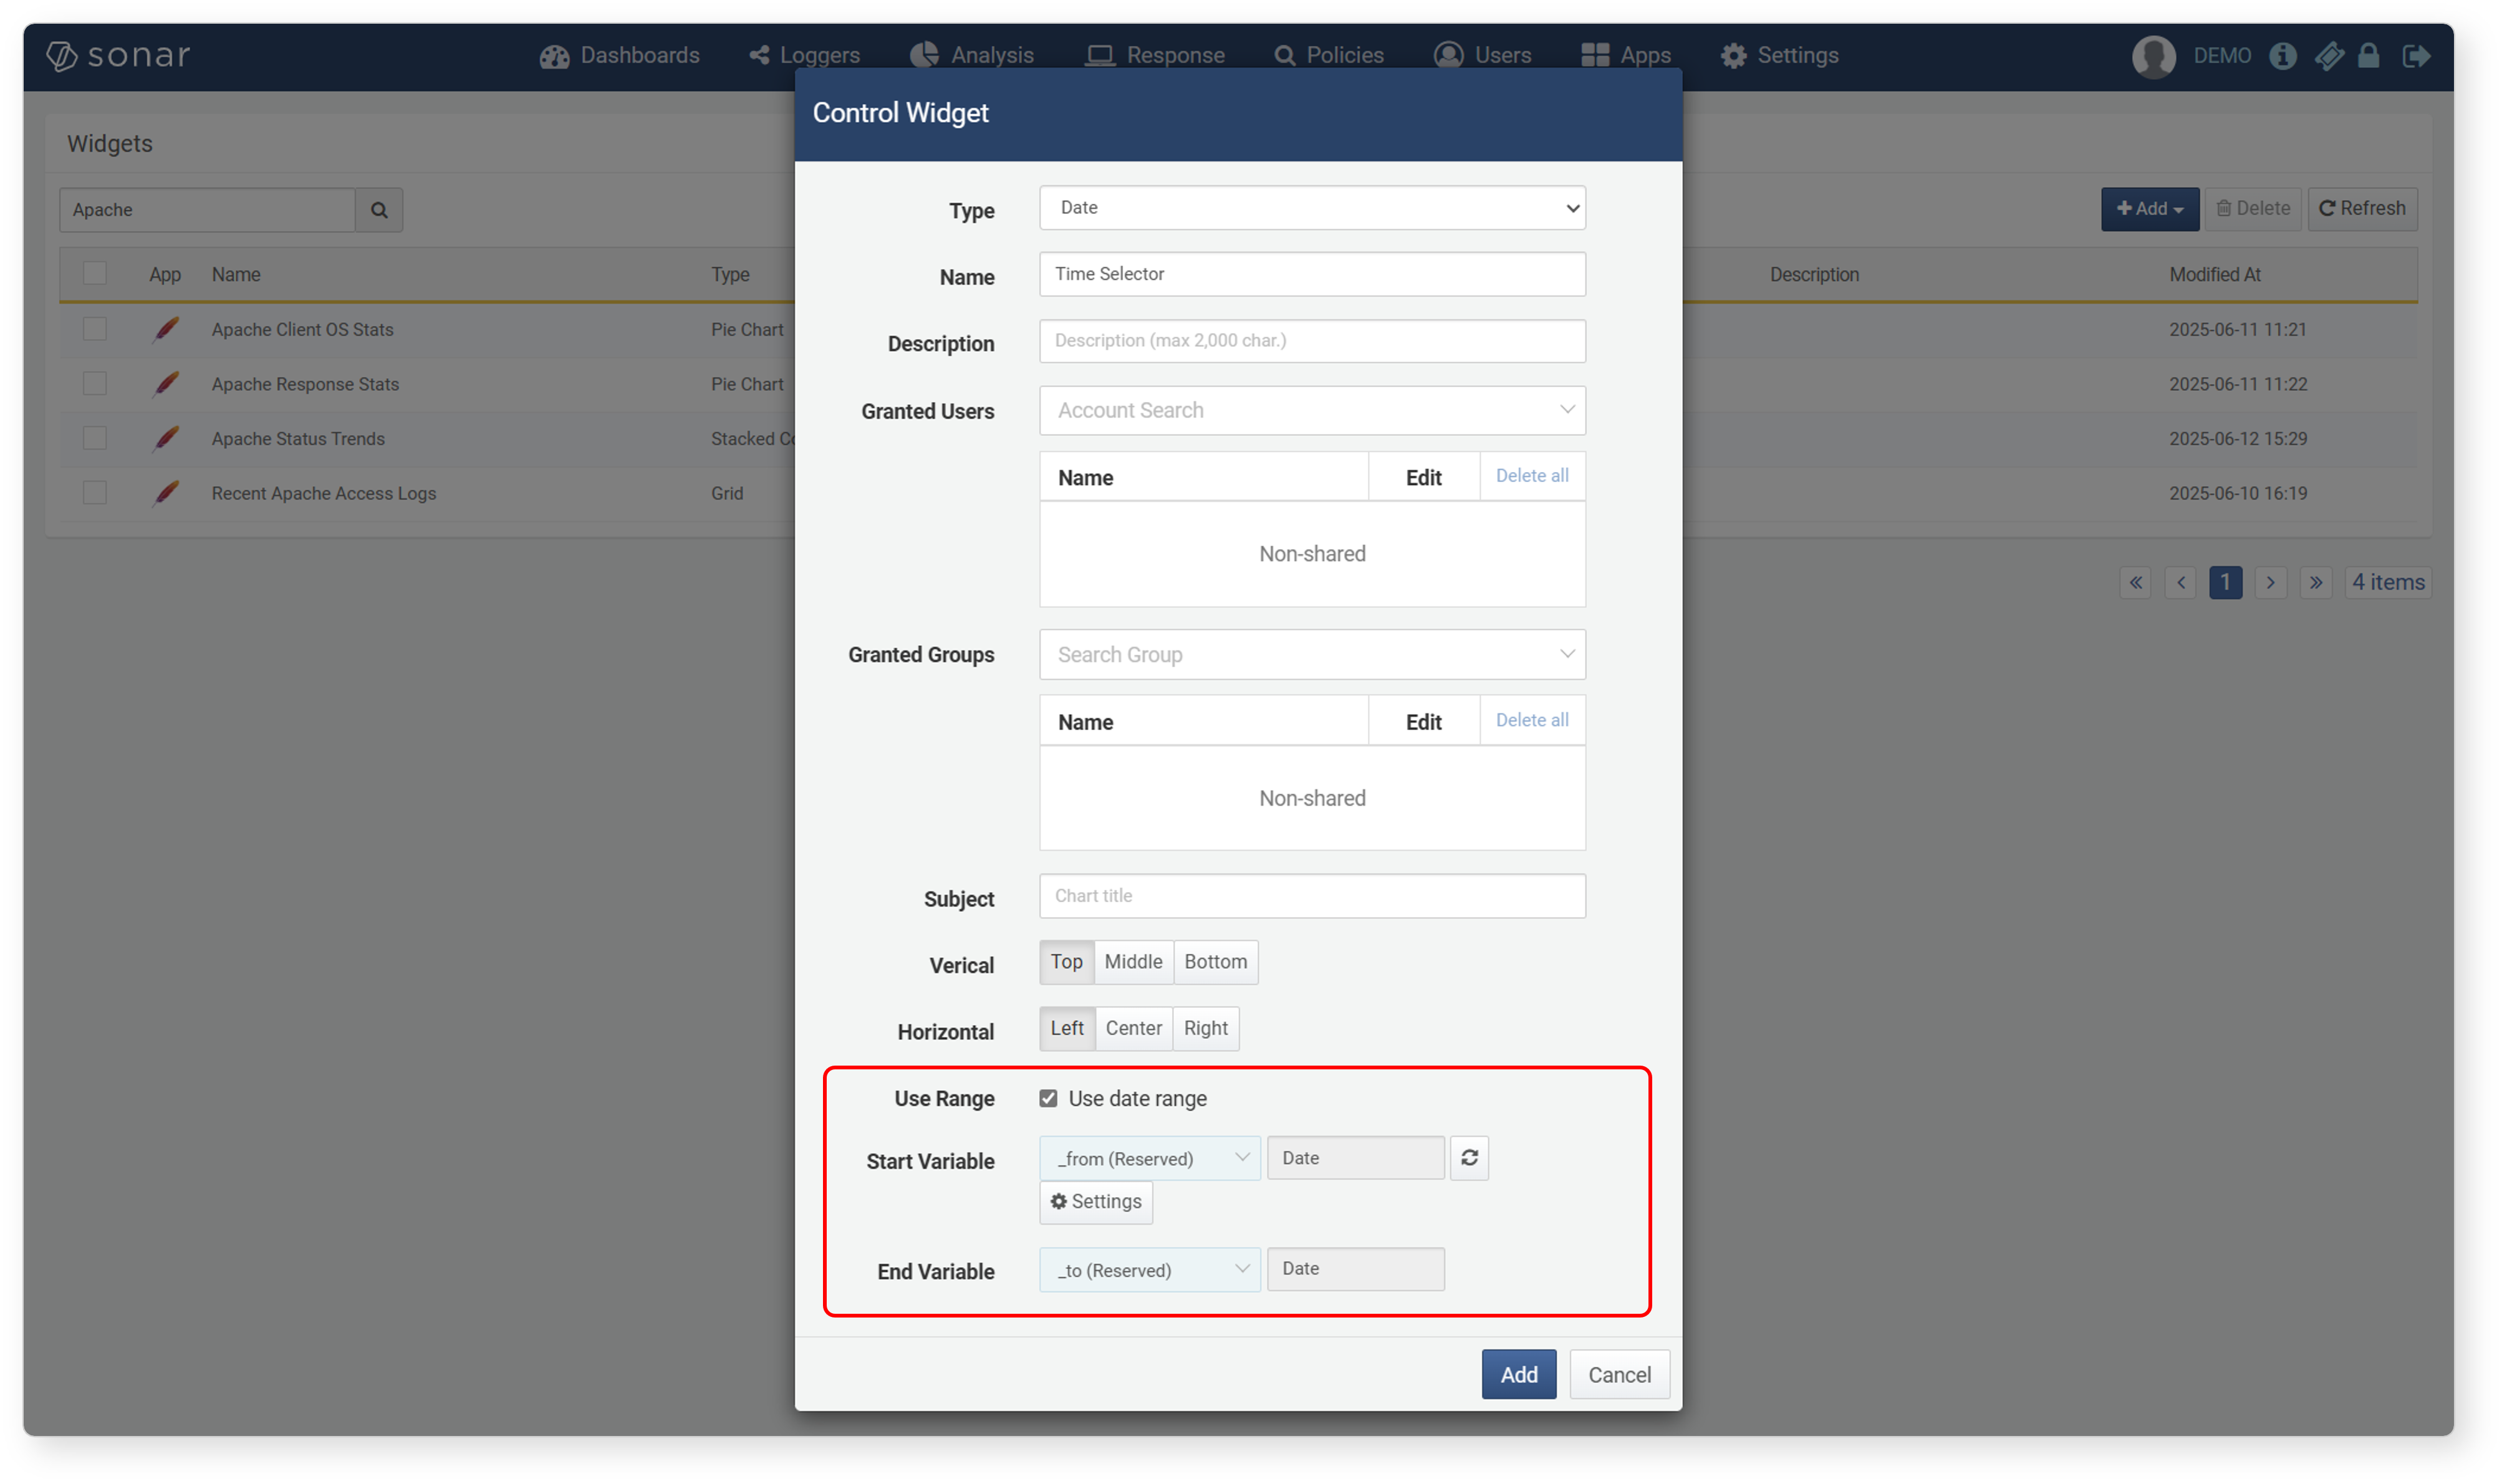
Task: Open the top navigation Settings menu
Action: (1779, 55)
